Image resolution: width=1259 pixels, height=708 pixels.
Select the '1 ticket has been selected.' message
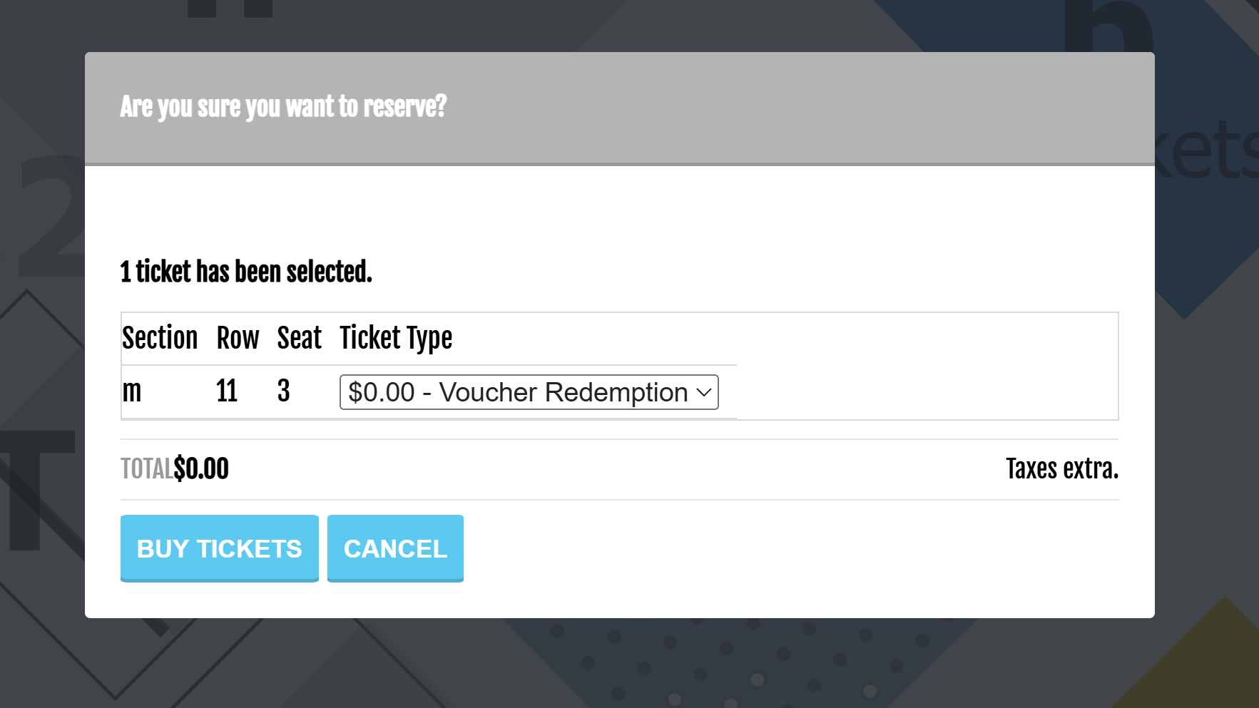(246, 272)
